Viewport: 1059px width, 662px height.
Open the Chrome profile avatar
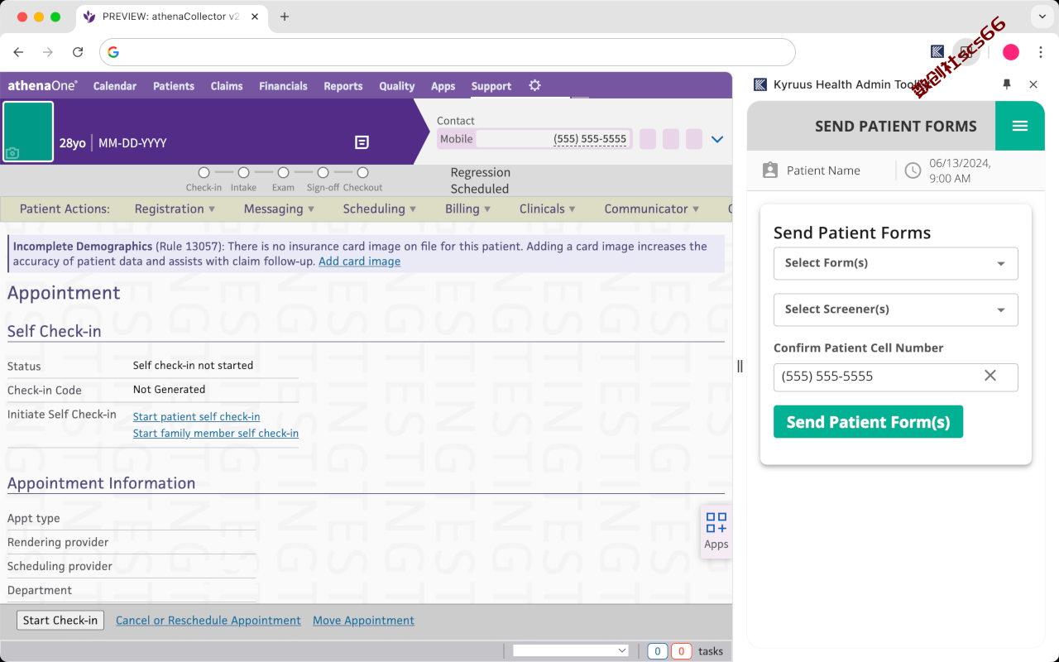pyautogui.click(x=1011, y=52)
